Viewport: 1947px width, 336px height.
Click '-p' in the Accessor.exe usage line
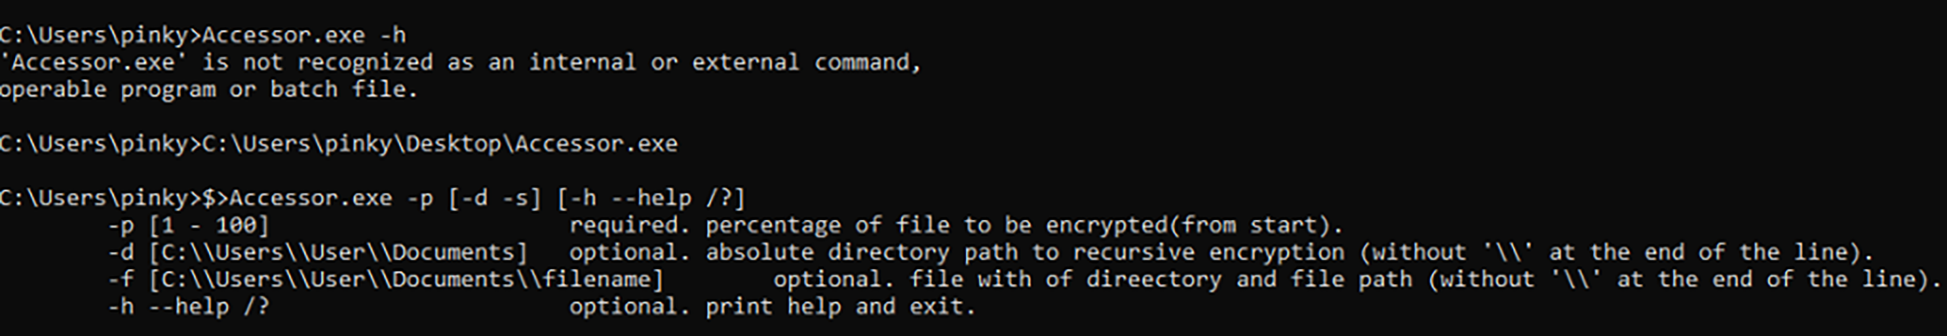pyautogui.click(x=421, y=198)
